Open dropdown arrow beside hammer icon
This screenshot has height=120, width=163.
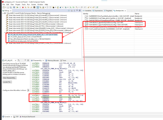point(79,7)
